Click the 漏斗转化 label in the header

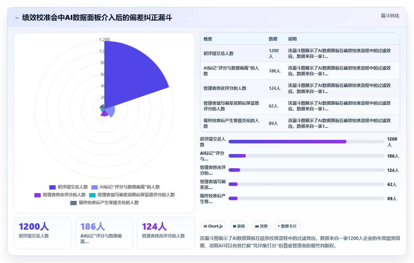pyautogui.click(x=390, y=16)
